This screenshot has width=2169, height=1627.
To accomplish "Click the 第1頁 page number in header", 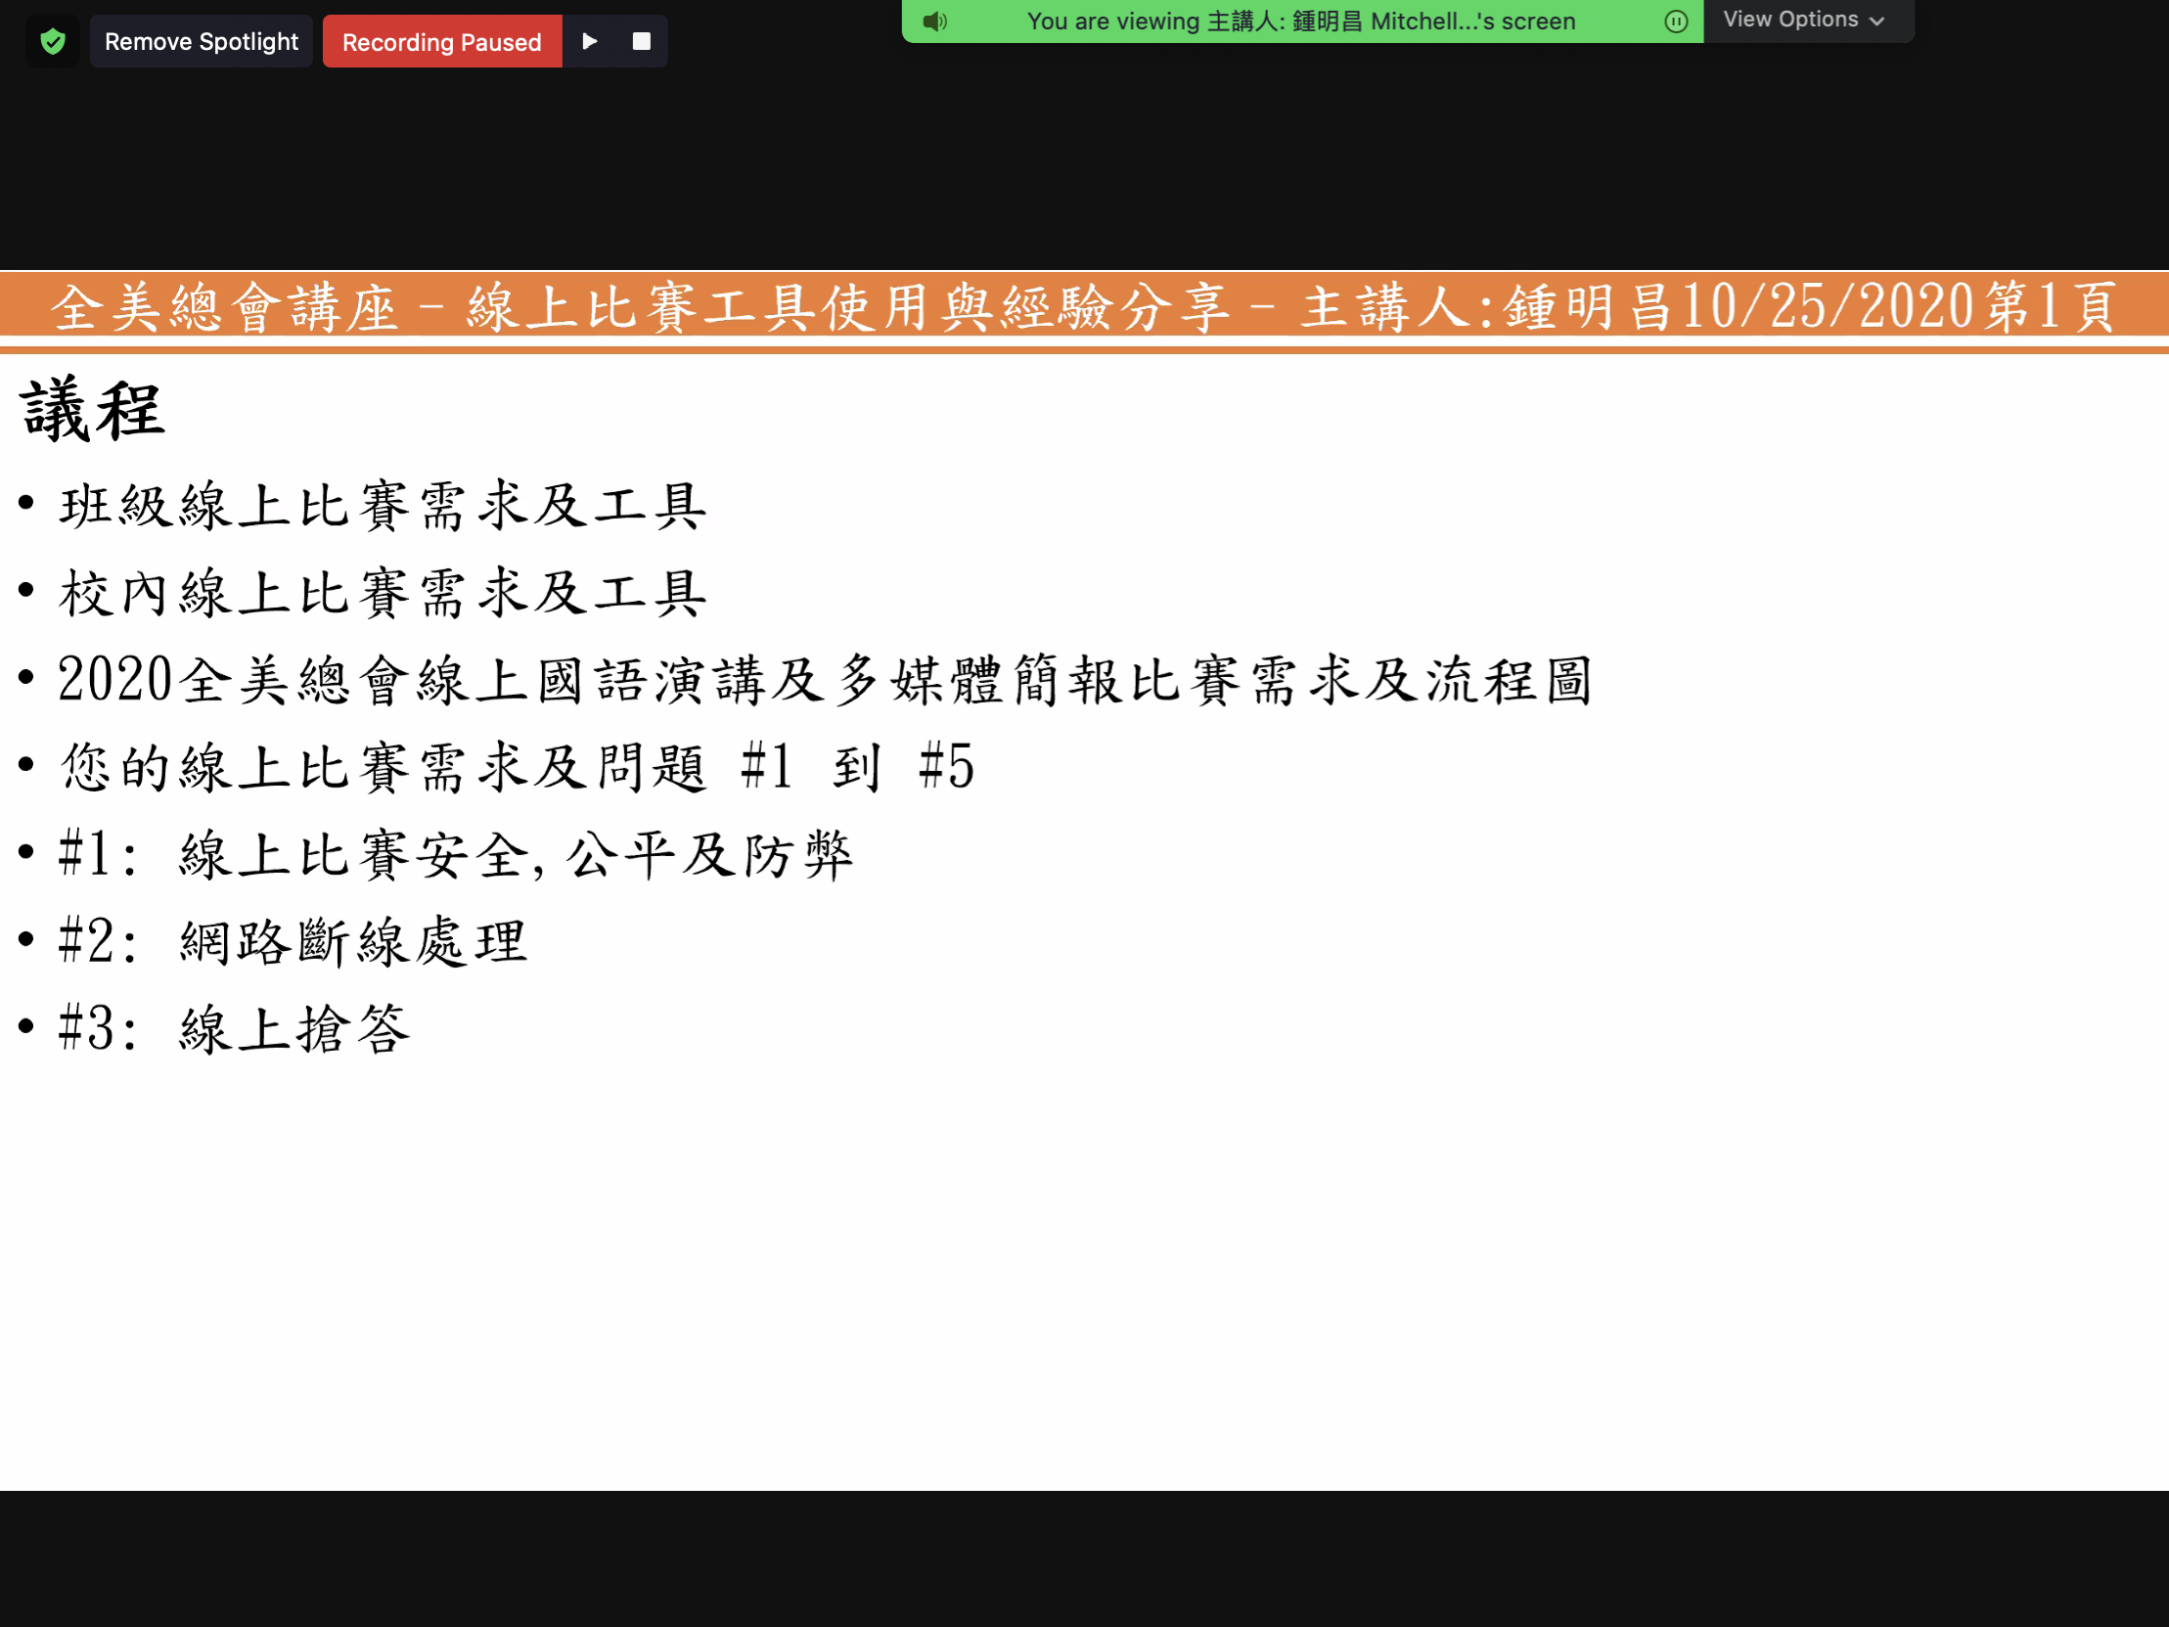I will click(2050, 307).
